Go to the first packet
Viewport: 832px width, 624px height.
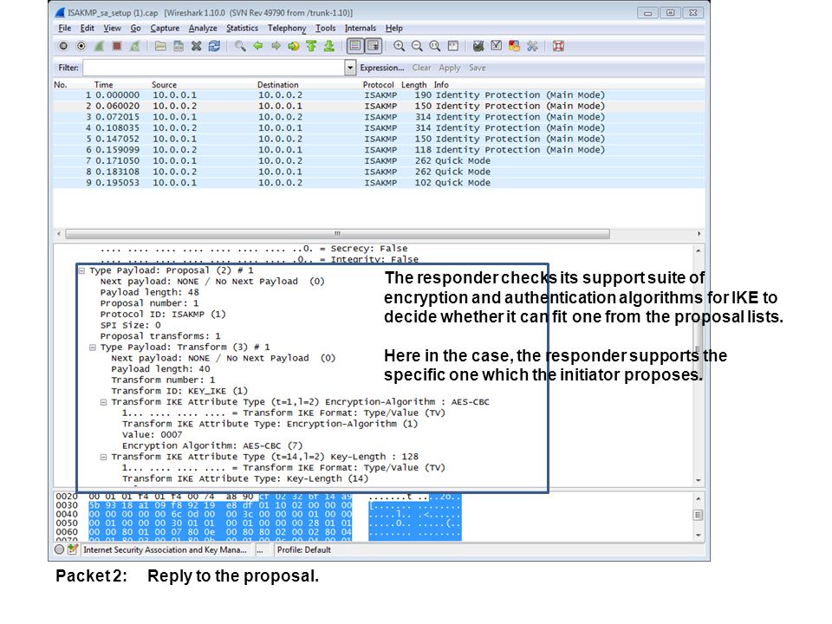click(311, 46)
